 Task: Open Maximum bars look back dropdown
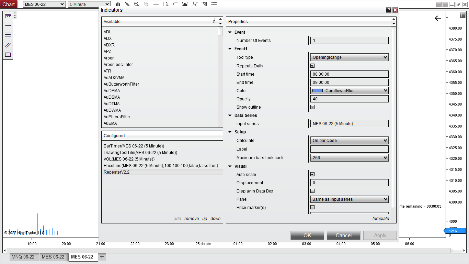pyautogui.click(x=350, y=158)
